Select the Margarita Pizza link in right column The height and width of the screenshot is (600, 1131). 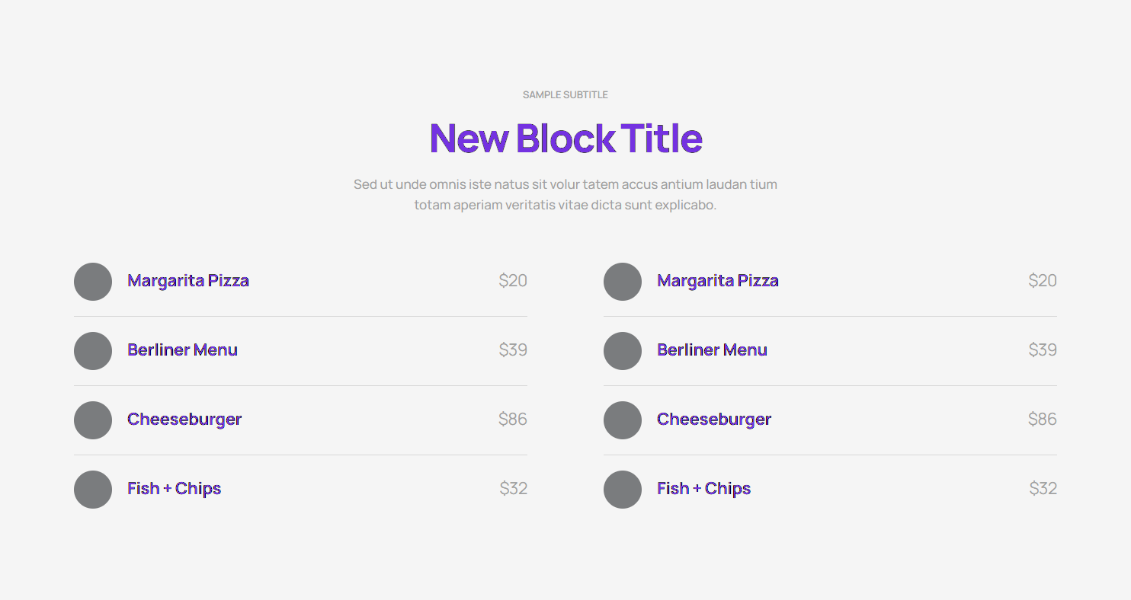click(717, 280)
